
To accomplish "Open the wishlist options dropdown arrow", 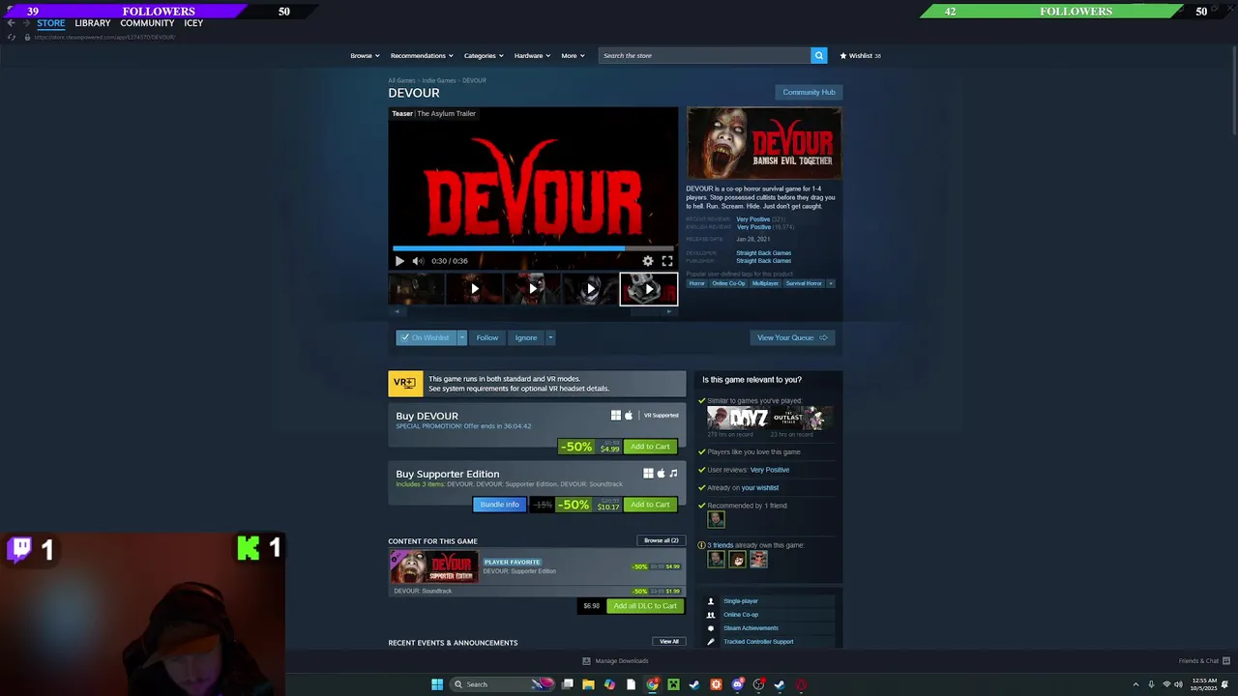I will (x=461, y=337).
